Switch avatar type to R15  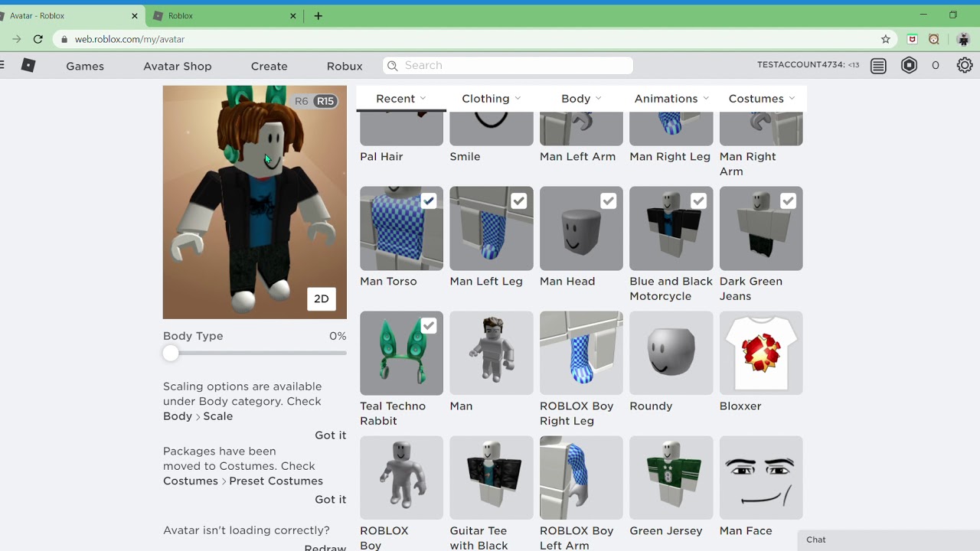click(x=325, y=101)
